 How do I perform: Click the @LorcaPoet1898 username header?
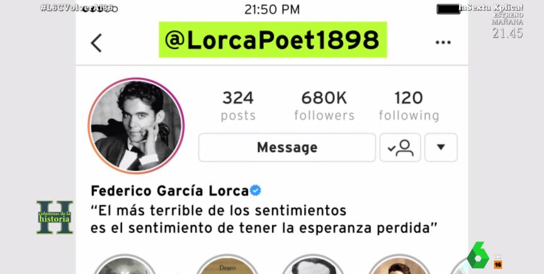pyautogui.click(x=273, y=40)
